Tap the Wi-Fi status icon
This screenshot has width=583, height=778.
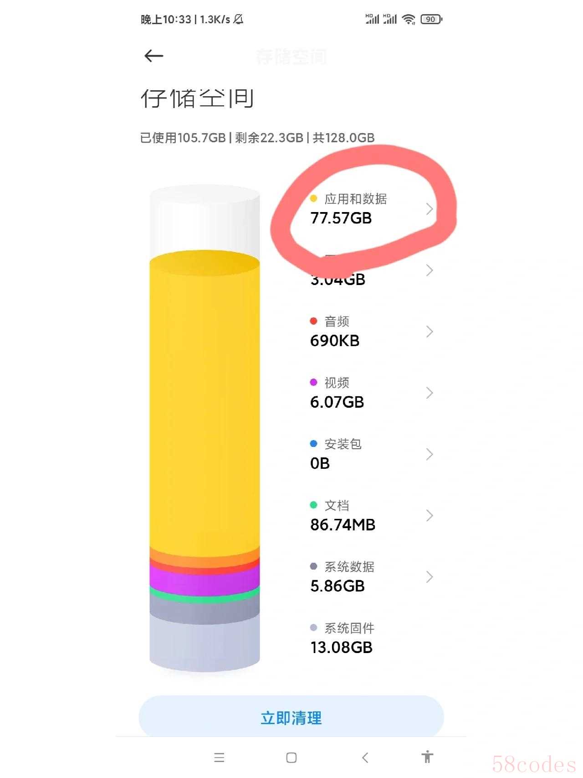click(x=409, y=19)
